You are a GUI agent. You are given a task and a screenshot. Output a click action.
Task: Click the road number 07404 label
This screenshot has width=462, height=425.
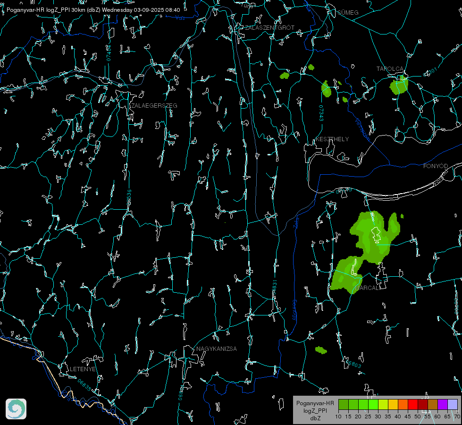coord(109,53)
